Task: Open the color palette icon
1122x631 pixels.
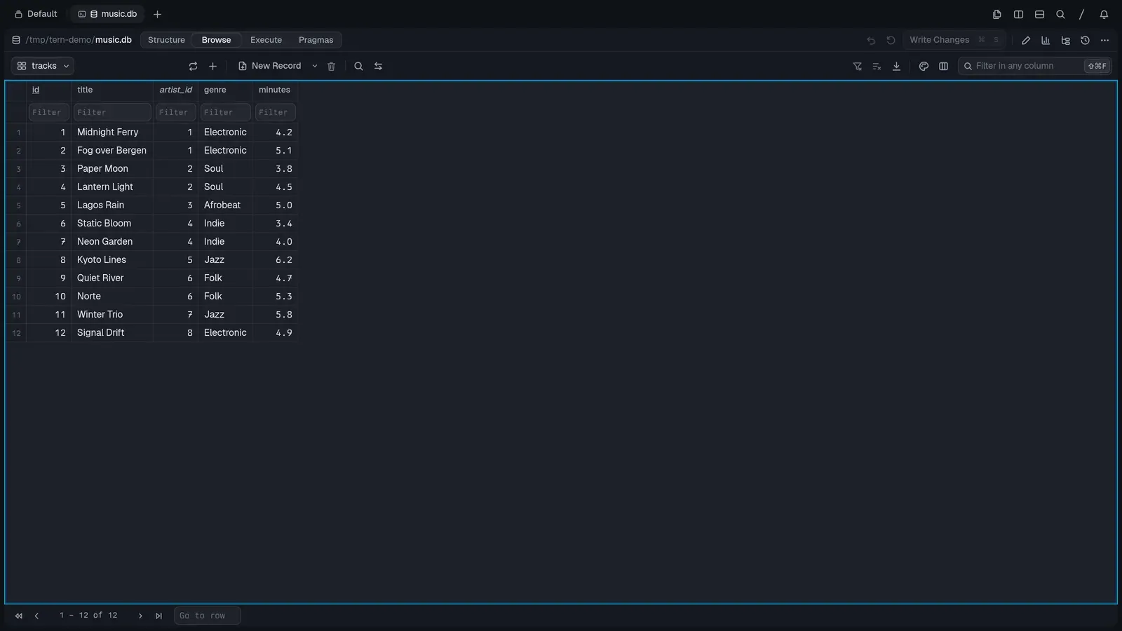Action: pos(924,66)
